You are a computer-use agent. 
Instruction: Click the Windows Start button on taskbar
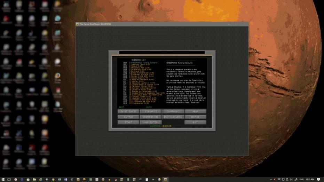pyautogui.click(x=3, y=179)
